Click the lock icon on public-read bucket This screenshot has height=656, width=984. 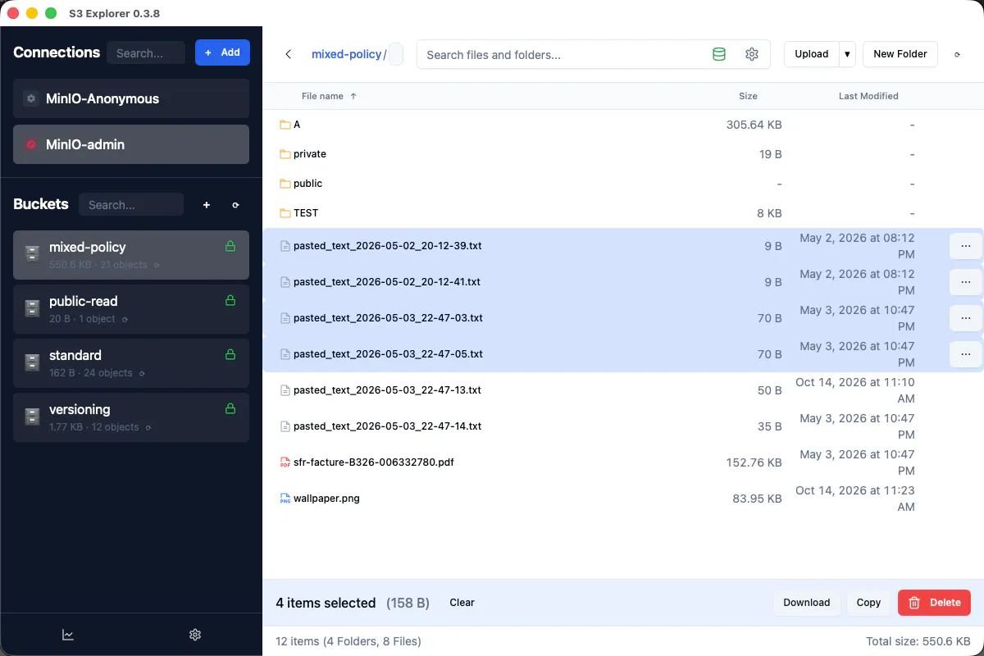(x=230, y=300)
